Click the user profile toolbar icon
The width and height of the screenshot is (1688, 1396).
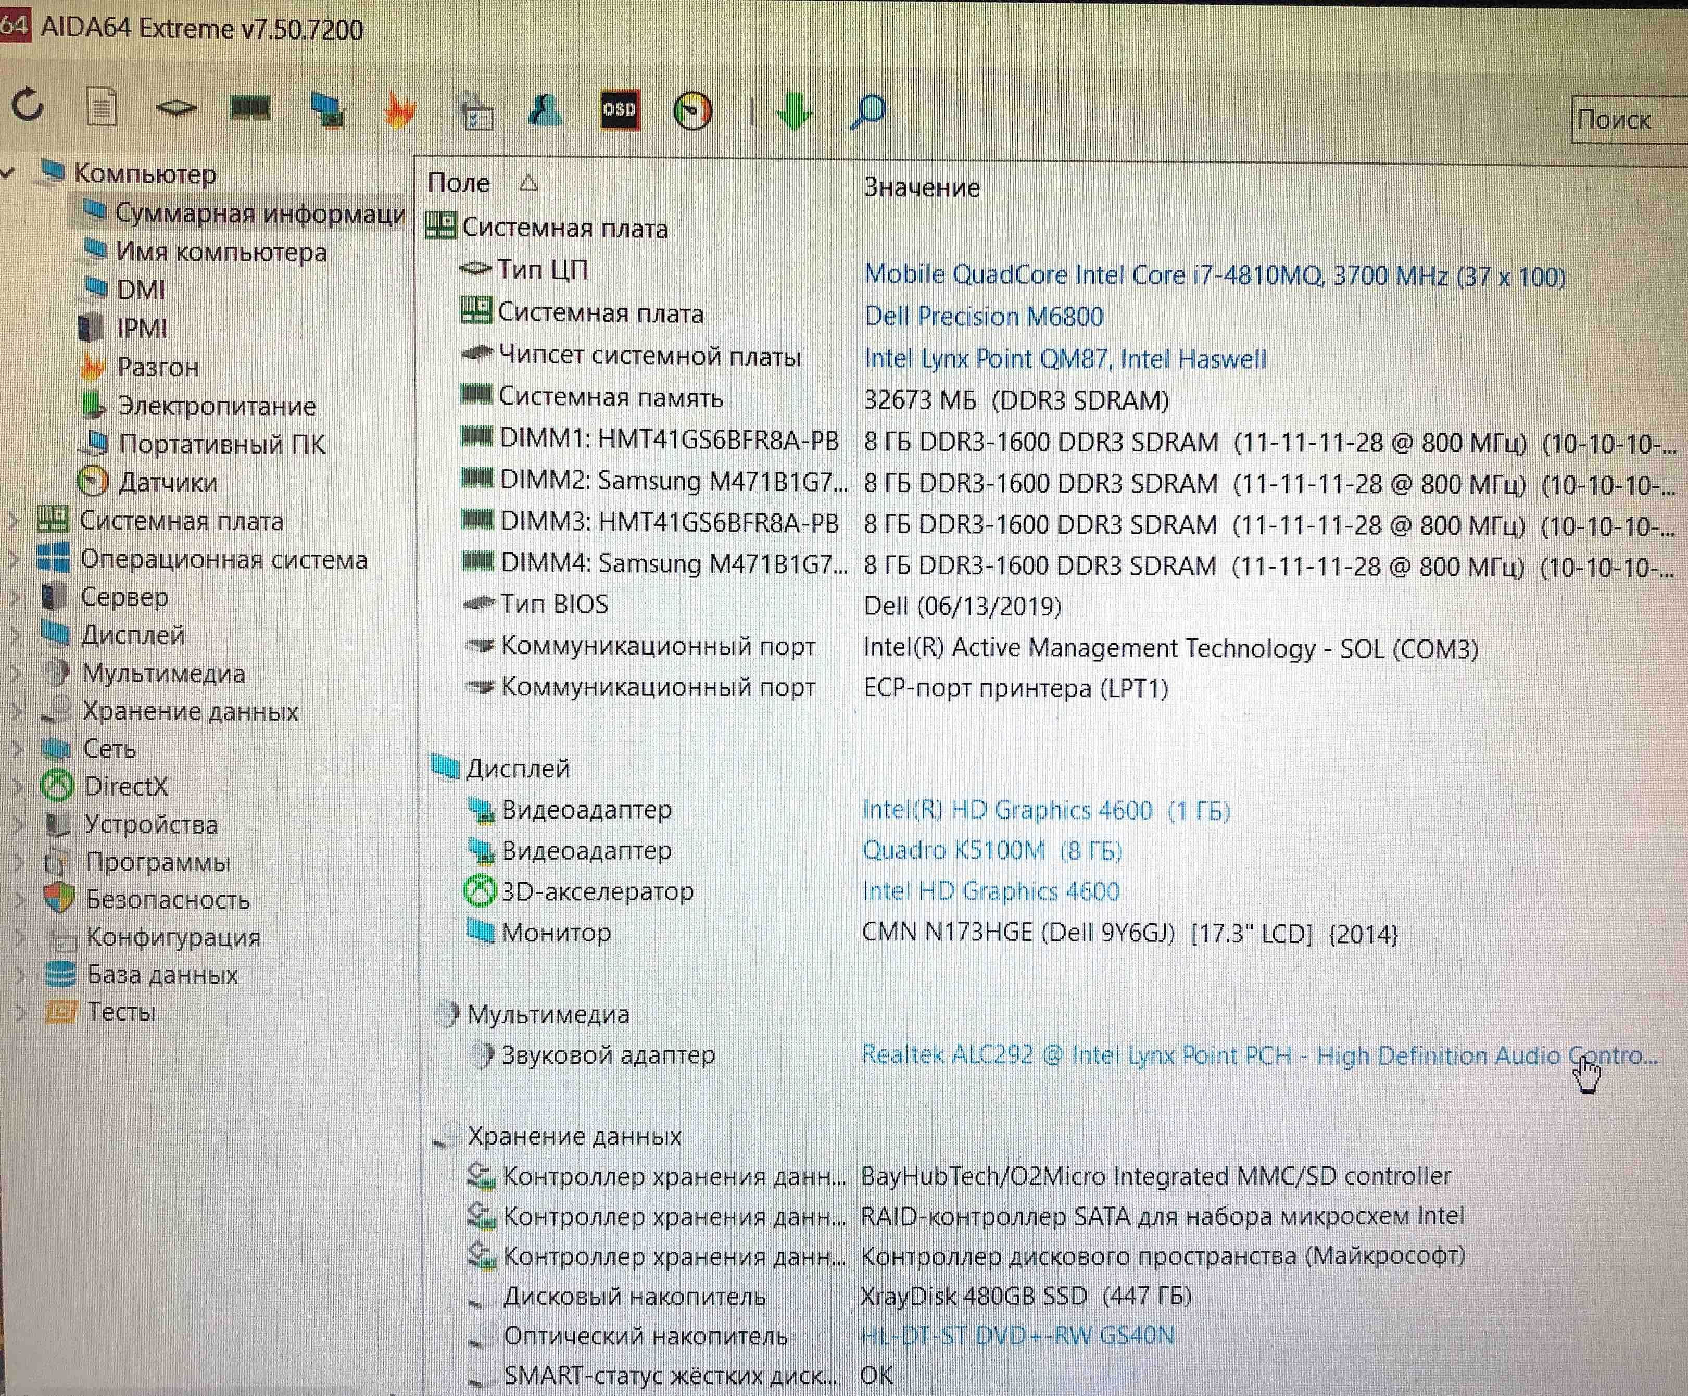point(546,110)
